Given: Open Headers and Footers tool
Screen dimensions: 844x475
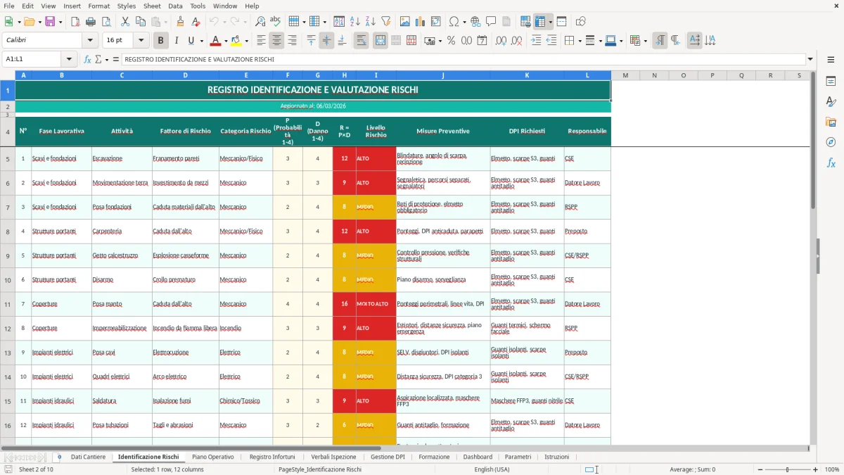Looking at the screenshot, I should tap(506, 22).
